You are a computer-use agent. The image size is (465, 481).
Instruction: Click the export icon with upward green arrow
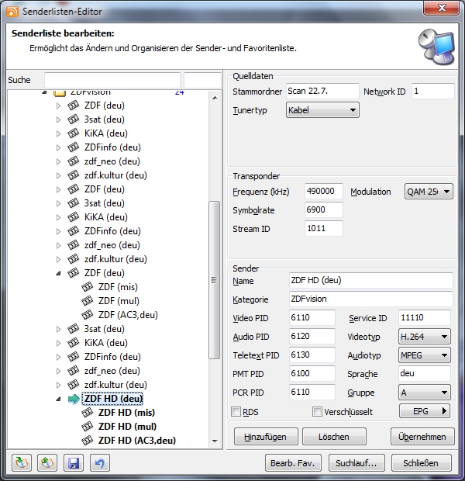coord(47,463)
